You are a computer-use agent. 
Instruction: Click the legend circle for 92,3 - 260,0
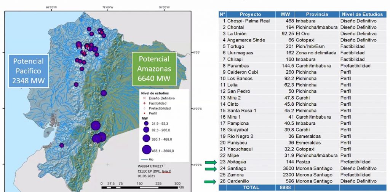pyautogui.click(x=146, y=130)
